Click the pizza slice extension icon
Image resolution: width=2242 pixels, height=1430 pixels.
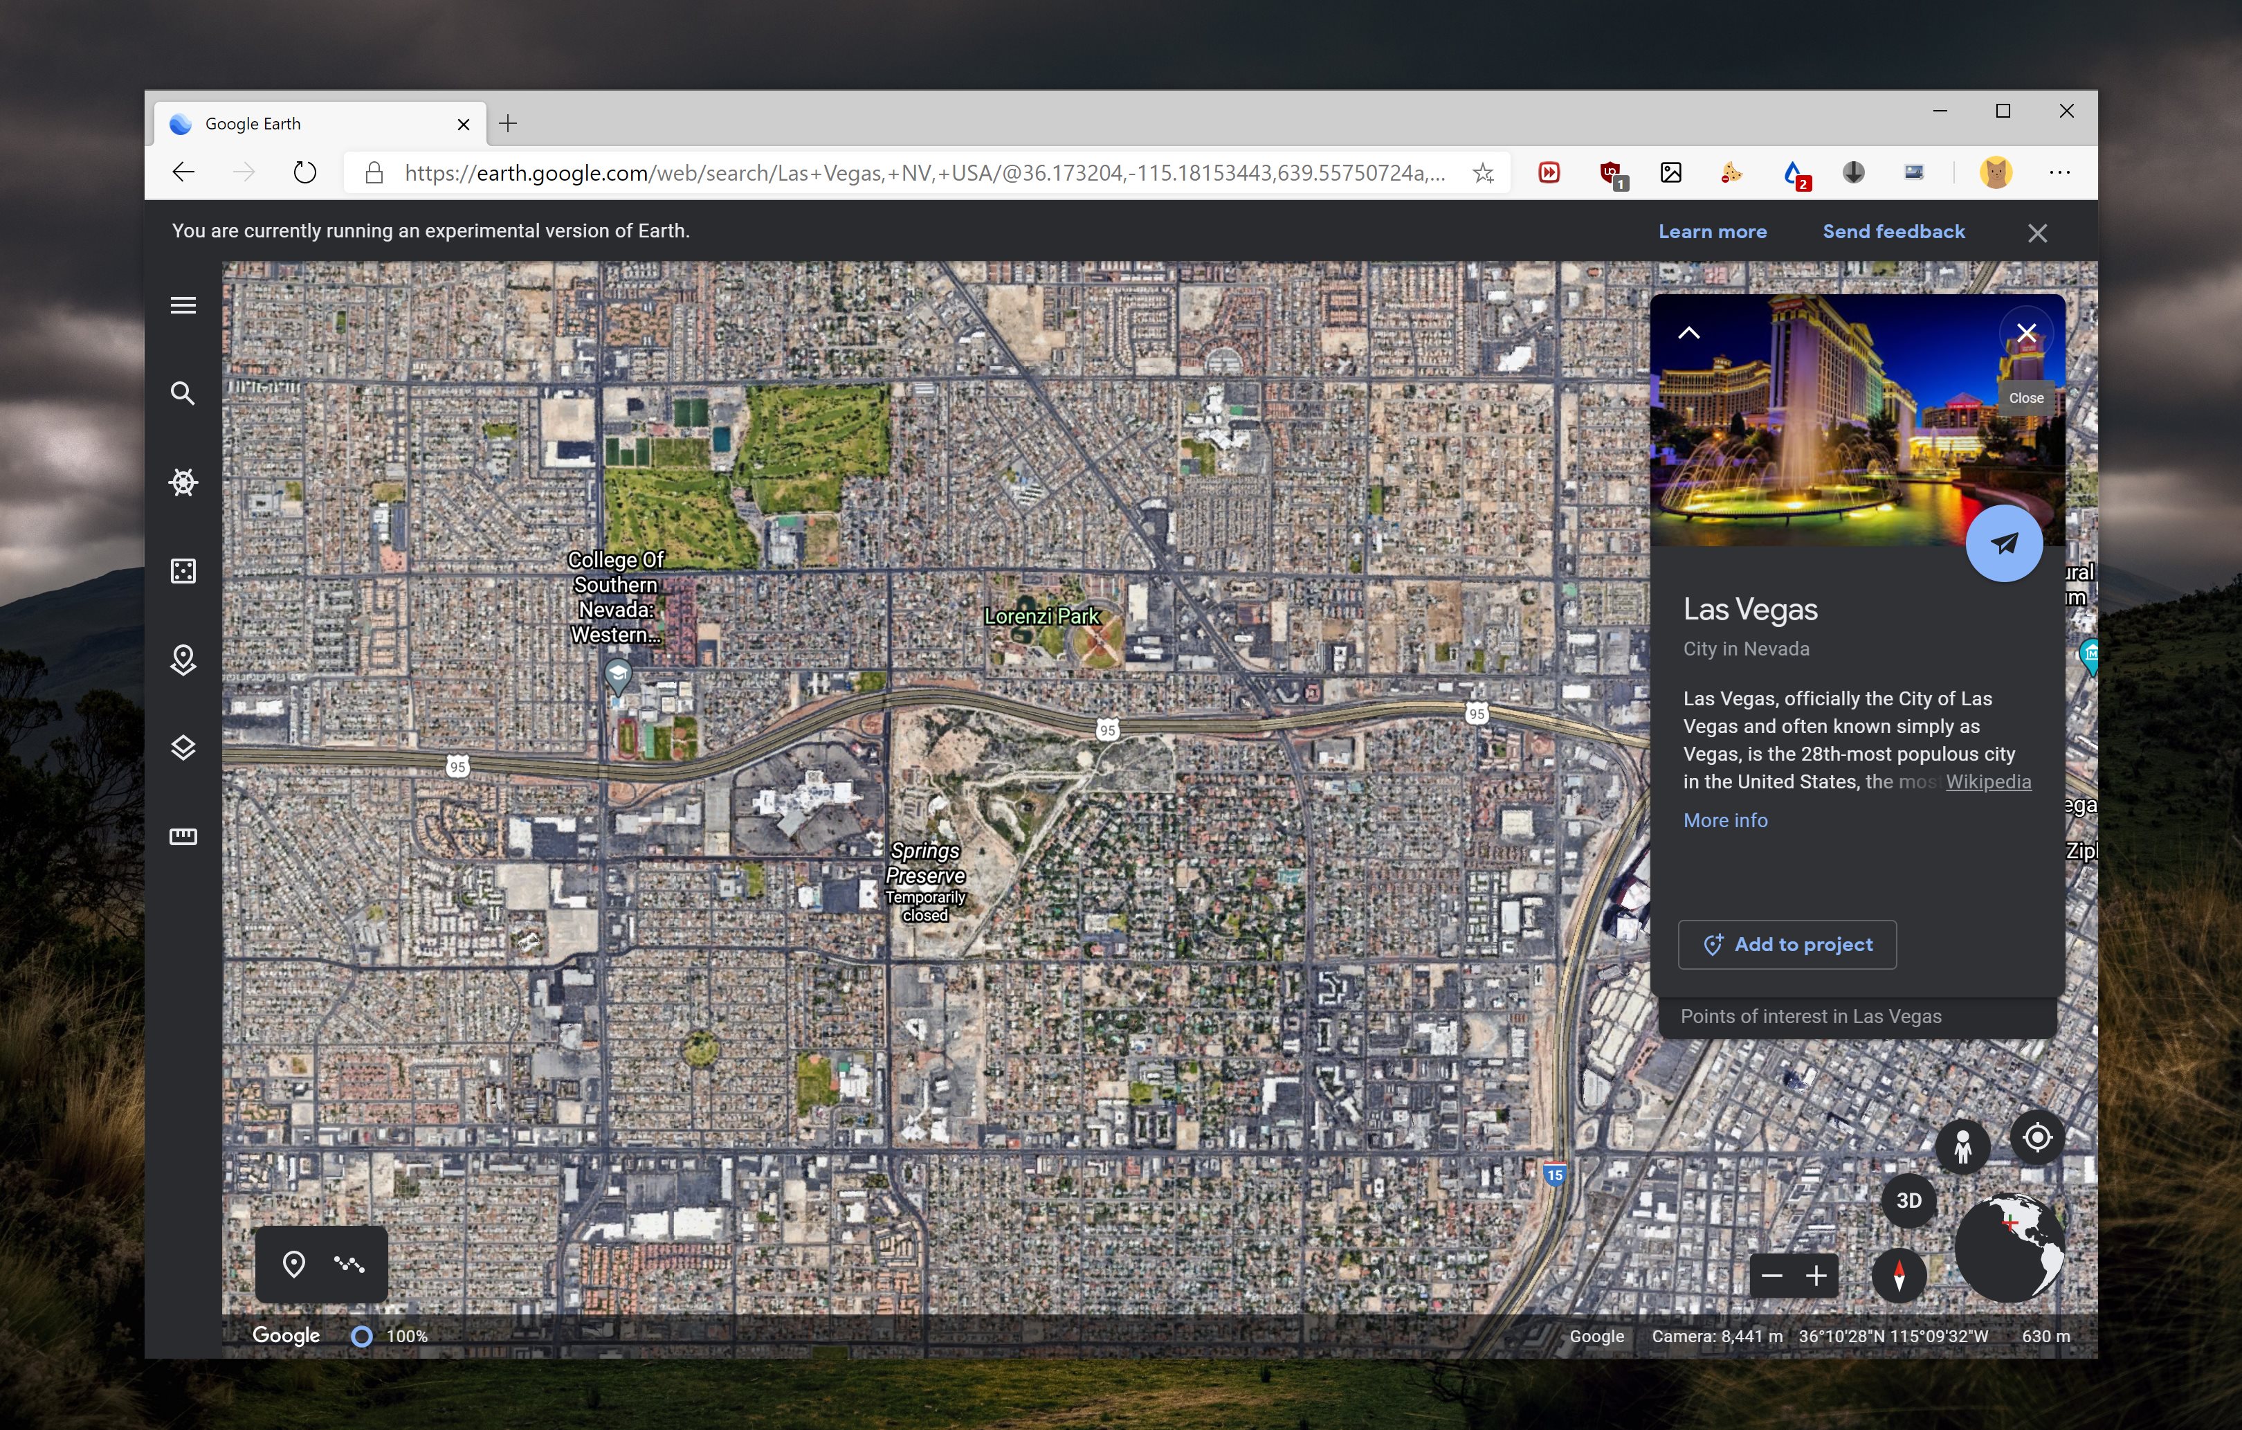1731,172
